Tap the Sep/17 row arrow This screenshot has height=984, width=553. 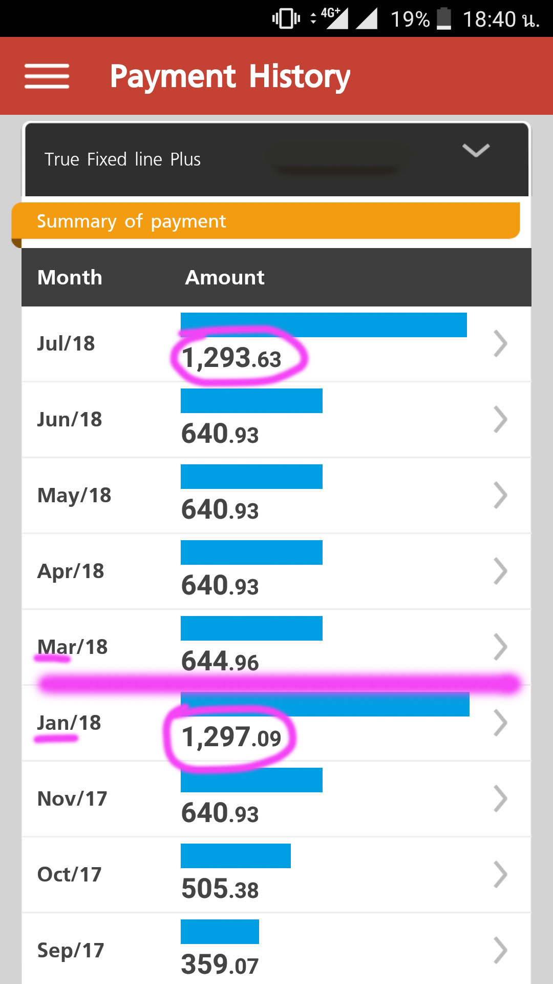click(500, 950)
